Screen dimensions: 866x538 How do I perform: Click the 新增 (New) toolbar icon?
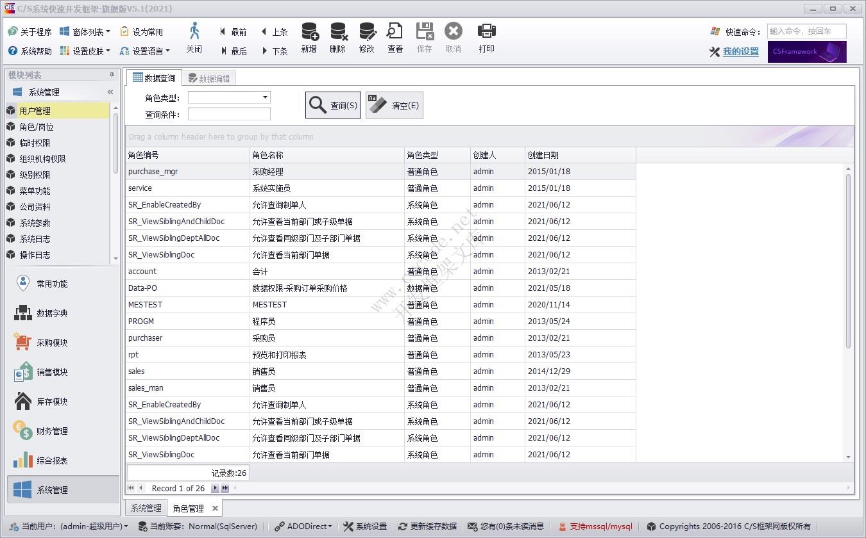click(309, 38)
